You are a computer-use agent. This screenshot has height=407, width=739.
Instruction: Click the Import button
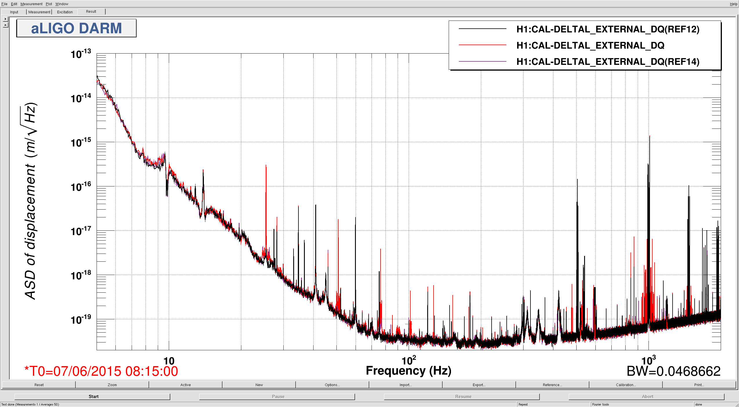point(406,385)
